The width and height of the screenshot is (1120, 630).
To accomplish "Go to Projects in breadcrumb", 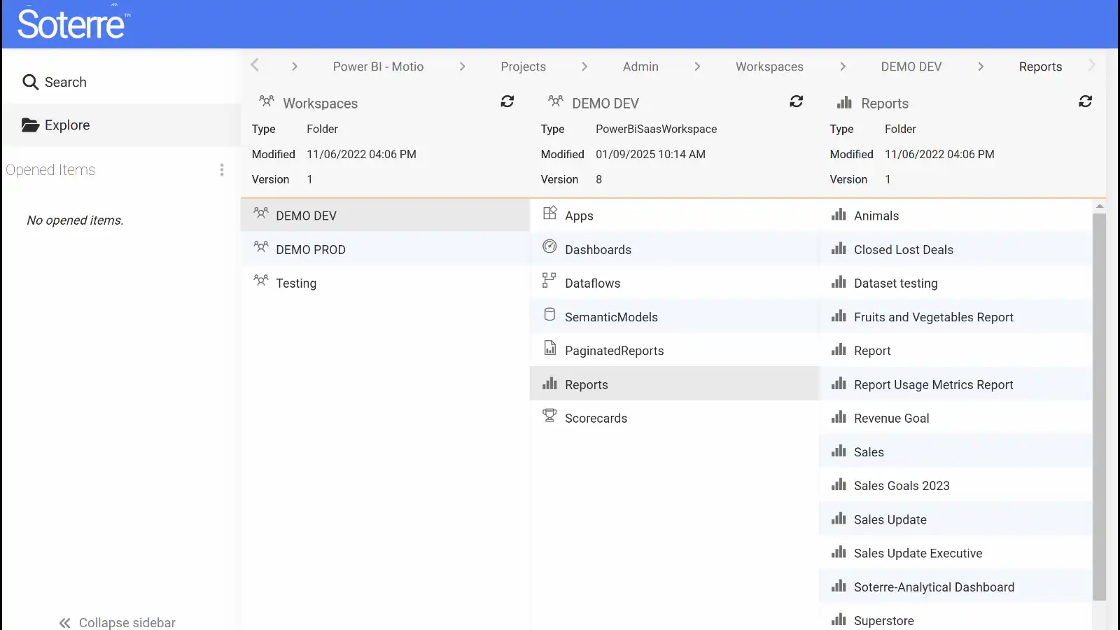I will tap(523, 66).
